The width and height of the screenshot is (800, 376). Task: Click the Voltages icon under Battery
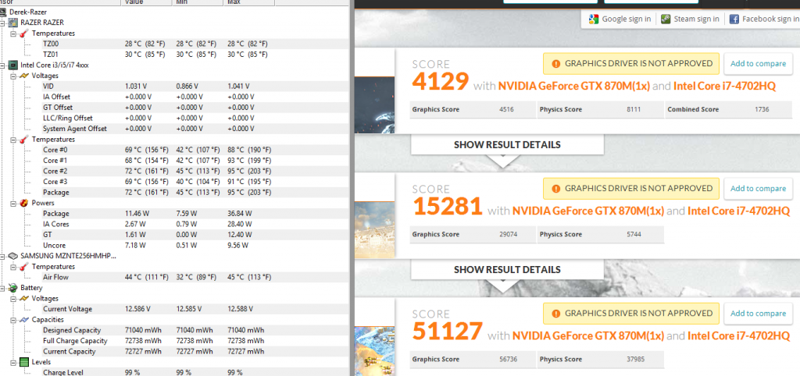[23, 299]
